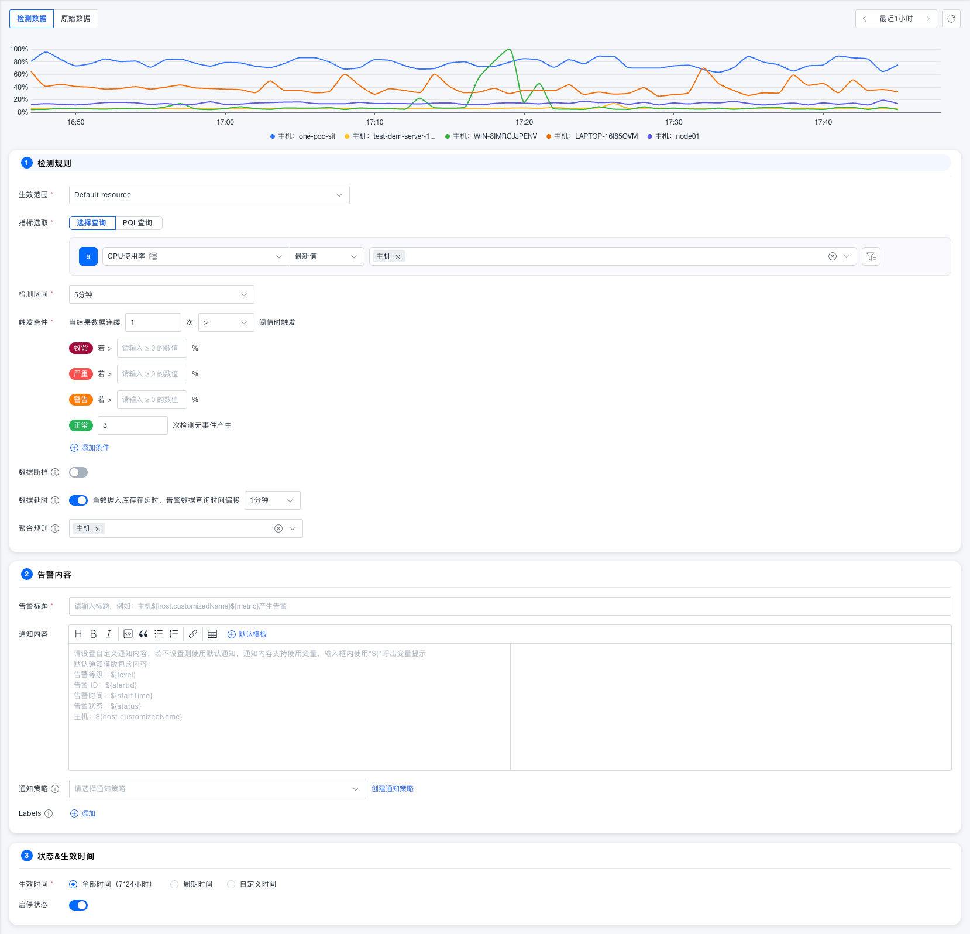Click the consecutive count input showing 1
The width and height of the screenshot is (970, 934).
pos(153,322)
